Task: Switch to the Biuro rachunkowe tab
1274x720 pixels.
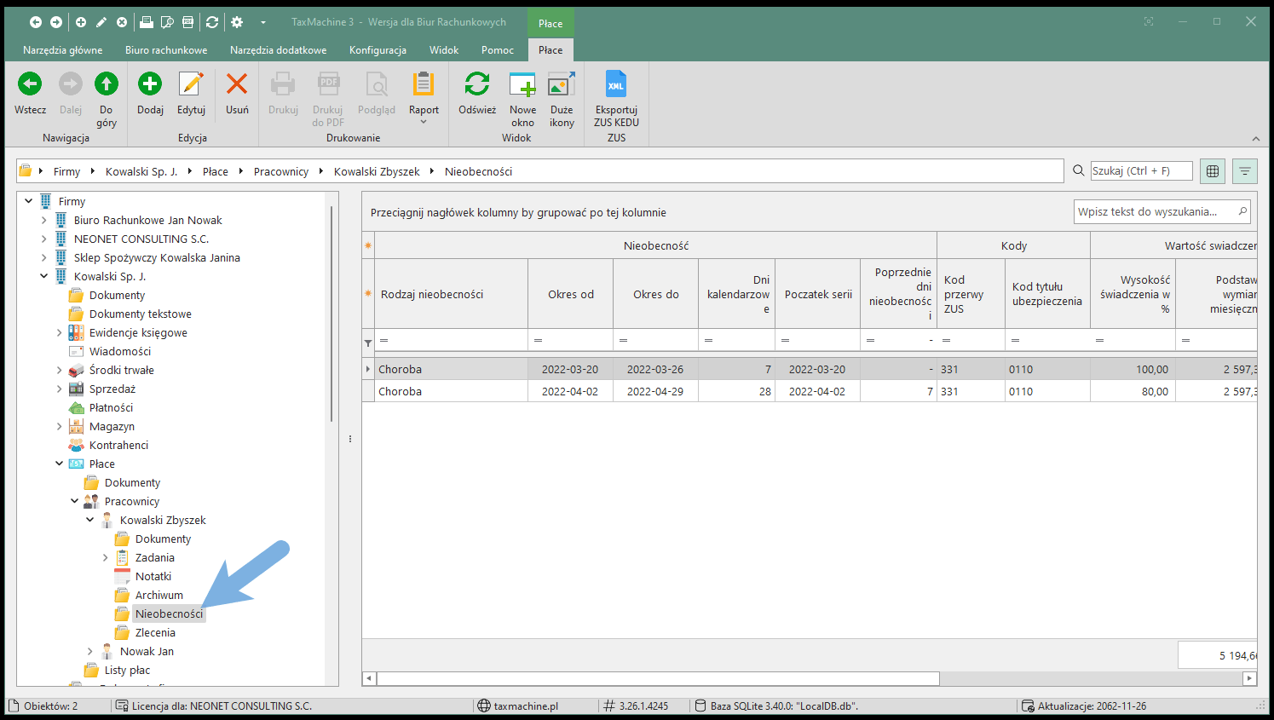Action: 166,50
